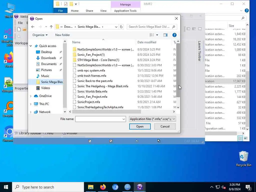Open Recycle Bin on desktop

coord(243,159)
